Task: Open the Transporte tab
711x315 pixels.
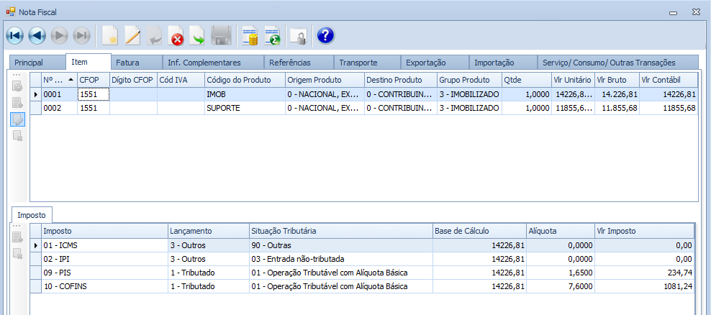Action: 358,63
